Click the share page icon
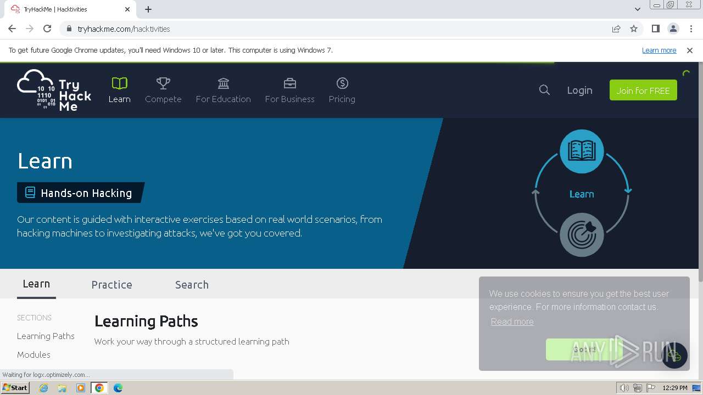The height and width of the screenshot is (395, 703). click(616, 29)
